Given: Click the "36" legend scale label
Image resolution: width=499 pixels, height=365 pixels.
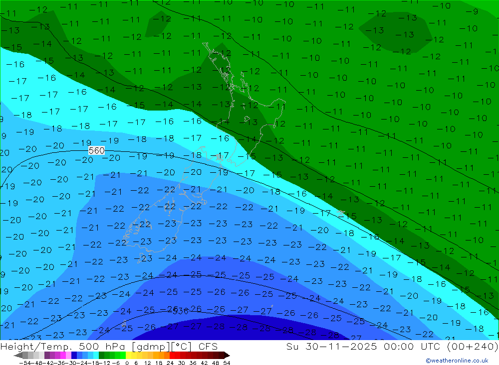Looking at the screenshot, I should [193, 363].
